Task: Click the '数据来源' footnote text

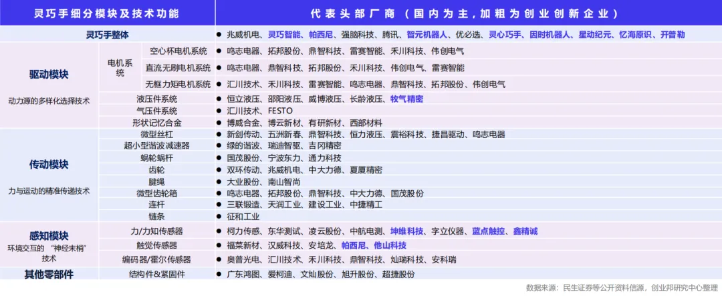Action: click(622, 288)
